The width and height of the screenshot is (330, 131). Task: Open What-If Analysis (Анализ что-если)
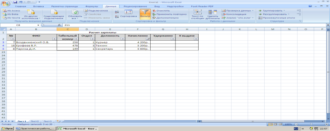[238, 18]
